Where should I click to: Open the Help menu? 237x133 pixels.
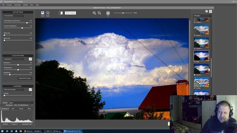pyautogui.click(x=37, y=5)
